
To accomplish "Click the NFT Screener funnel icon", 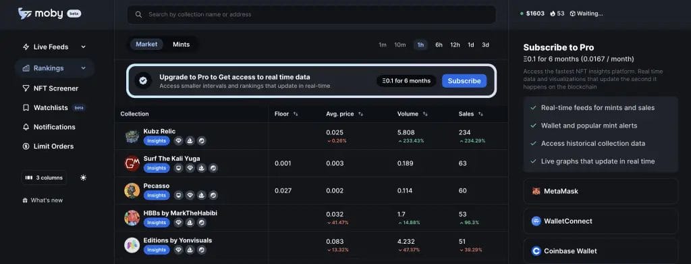I will tap(26, 88).
